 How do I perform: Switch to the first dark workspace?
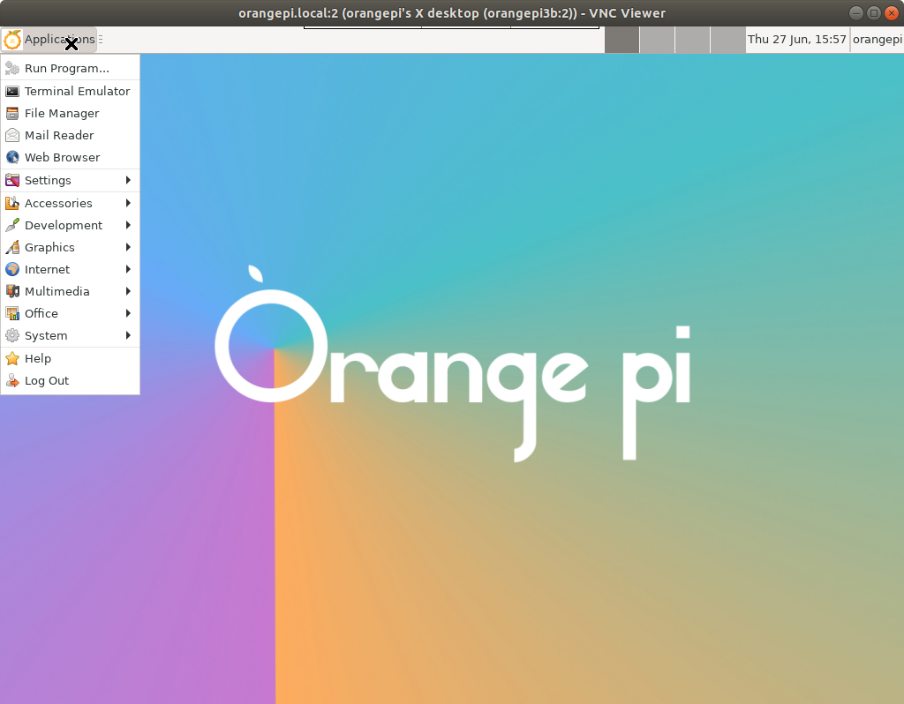[x=622, y=40]
